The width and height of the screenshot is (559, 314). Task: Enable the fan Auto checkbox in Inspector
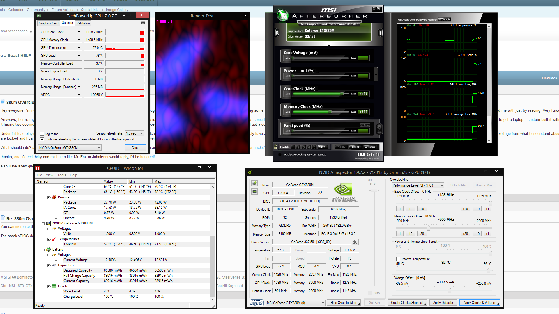tap(370, 293)
